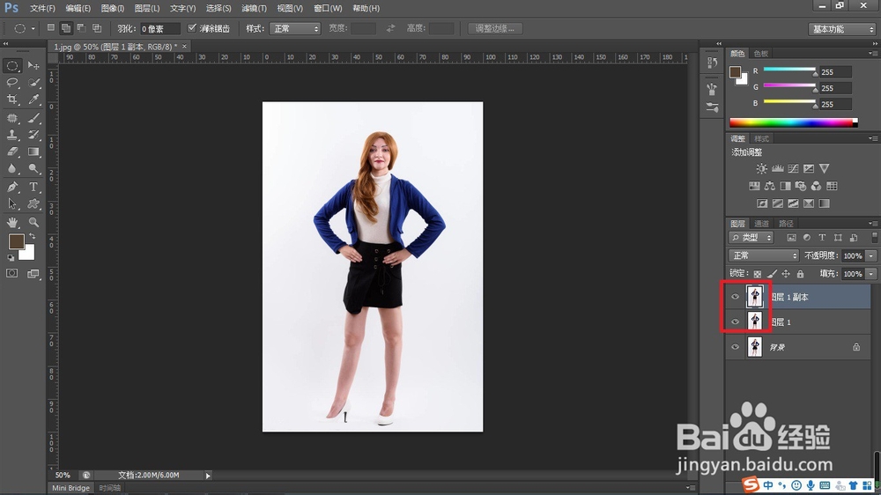Screen dimensions: 881x495
Task: Select the Gradient tool
Action: [x=33, y=151]
